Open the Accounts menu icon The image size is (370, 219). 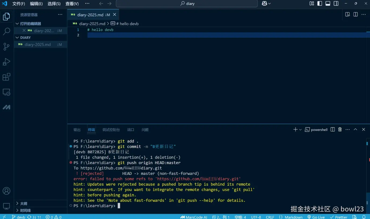[x=6, y=191]
